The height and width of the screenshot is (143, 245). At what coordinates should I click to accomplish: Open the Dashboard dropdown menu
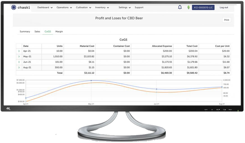click(45, 8)
